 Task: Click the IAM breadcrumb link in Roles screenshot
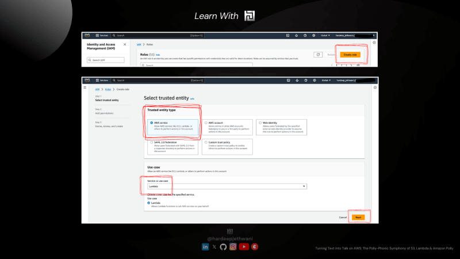click(139, 44)
